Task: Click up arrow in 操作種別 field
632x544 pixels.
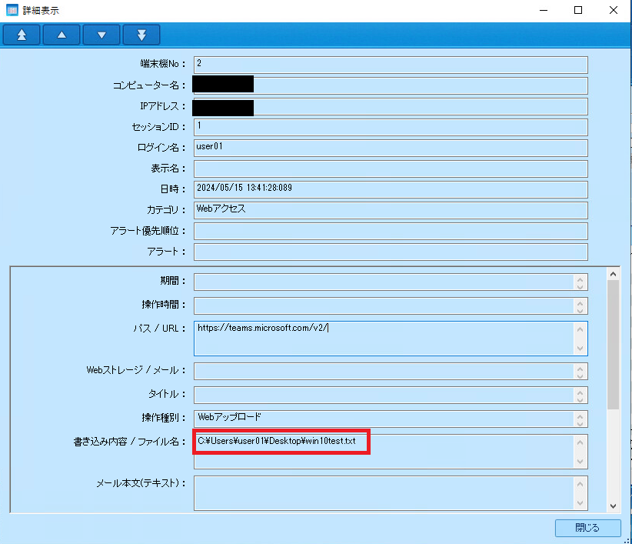Action: tap(580, 414)
